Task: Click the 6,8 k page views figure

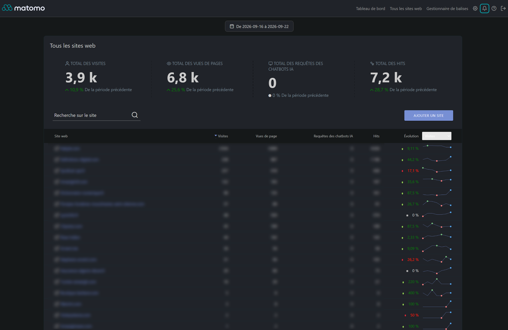Action: point(183,78)
